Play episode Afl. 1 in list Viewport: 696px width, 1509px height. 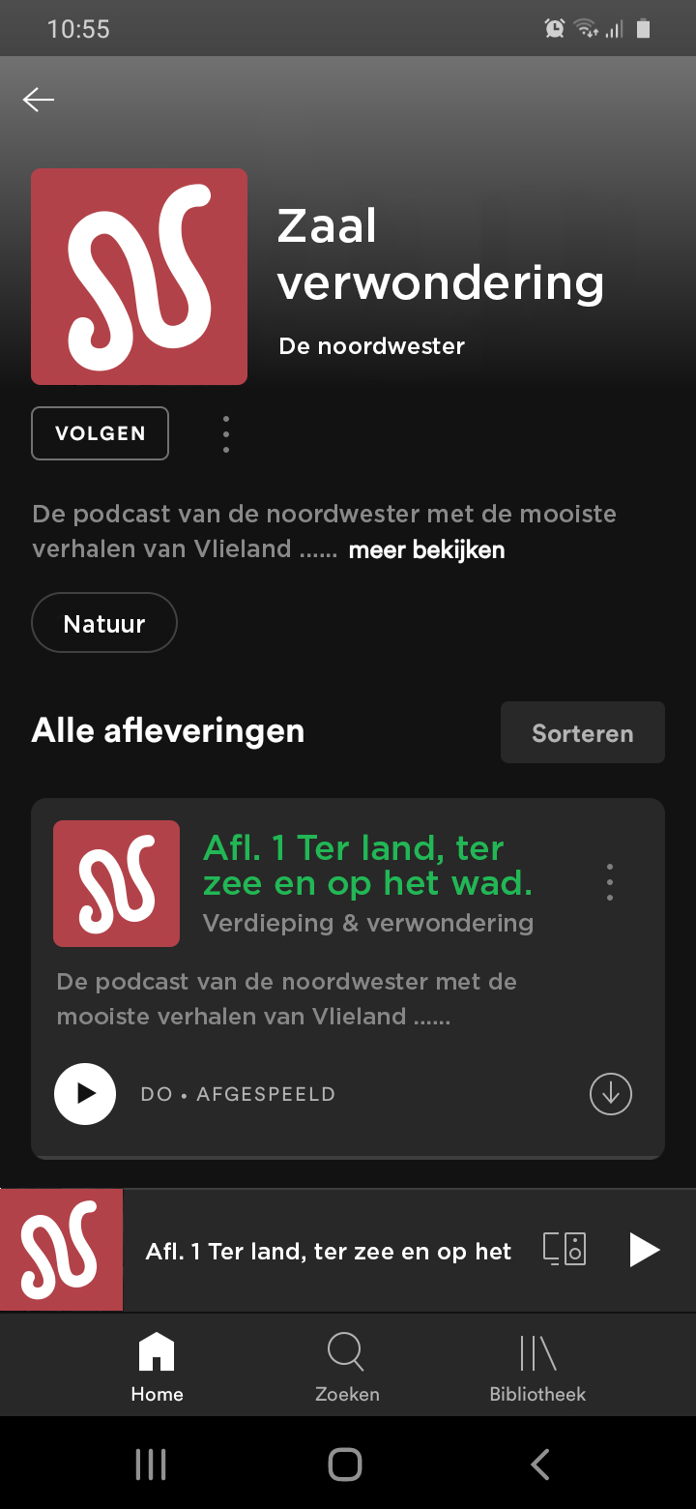pyautogui.click(x=85, y=1094)
